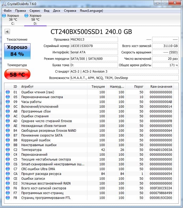The width and height of the screenshot is (183, 208).
Task: Click the Хорошо 84 % health status button
Action: coord(17,51)
